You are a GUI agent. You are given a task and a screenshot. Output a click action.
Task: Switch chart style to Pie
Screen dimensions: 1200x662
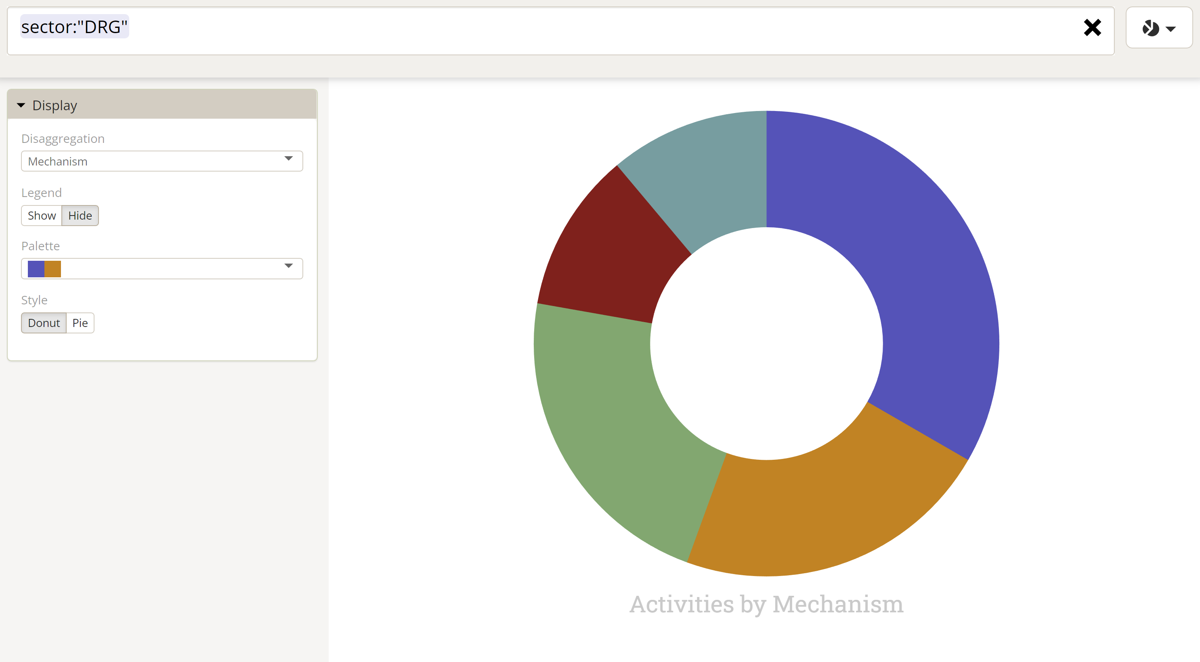pos(80,323)
